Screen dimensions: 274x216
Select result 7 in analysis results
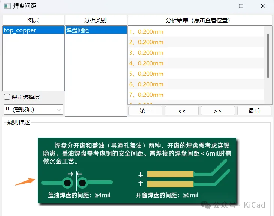pos(146,95)
